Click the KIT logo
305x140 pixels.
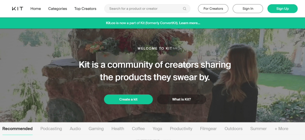click(x=17, y=9)
